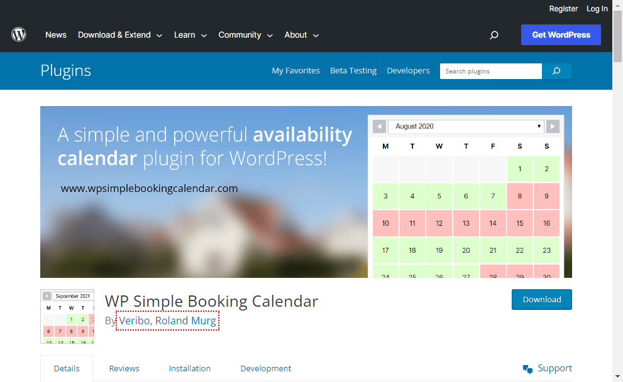Open the My Favorites link
Screen dimensions: 623x382
click(x=295, y=70)
